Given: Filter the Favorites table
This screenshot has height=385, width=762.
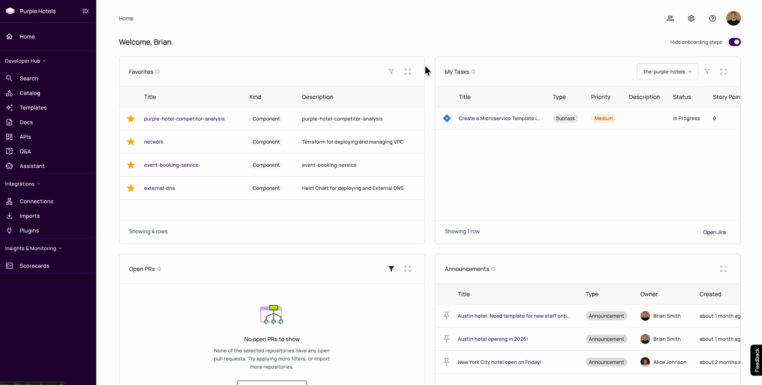Looking at the screenshot, I should [x=391, y=72].
